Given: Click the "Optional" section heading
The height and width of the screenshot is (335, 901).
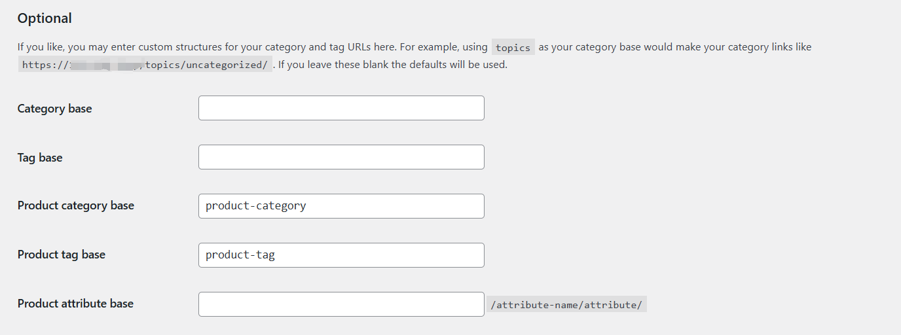Looking at the screenshot, I should pos(45,18).
